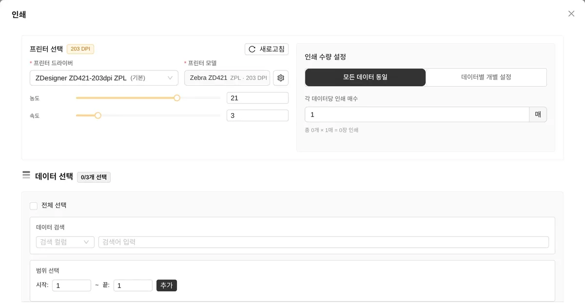
Task: Click the 0/3개 선택 badge
Action: click(x=94, y=177)
